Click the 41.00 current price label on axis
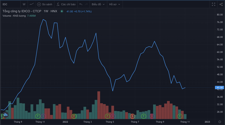 [x=220, y=88]
